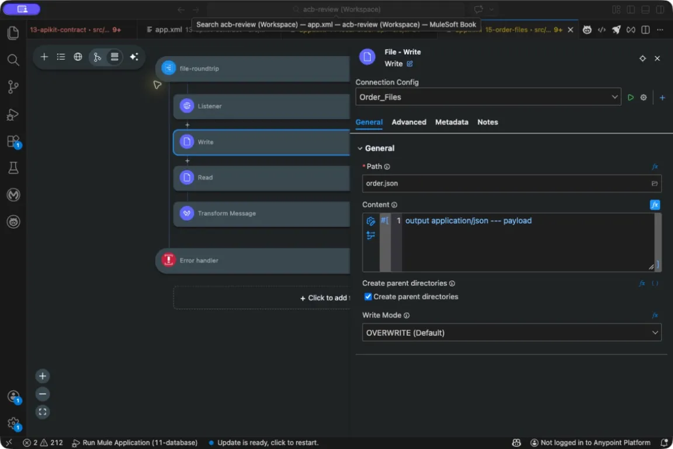Click the 'Click to add' placeholder

coord(262,298)
